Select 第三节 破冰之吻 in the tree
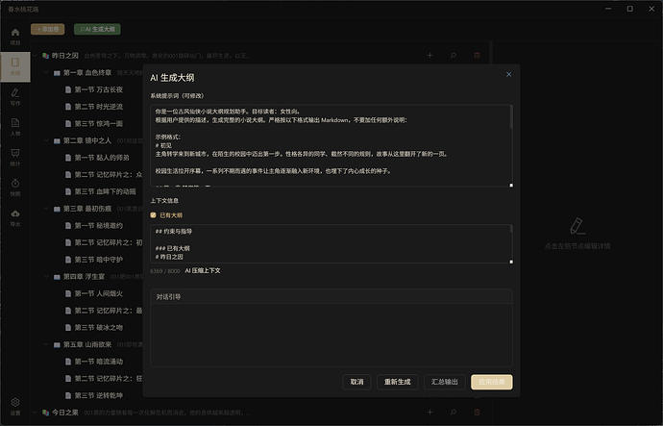This screenshot has height=426, width=663. pyautogui.click(x=99, y=327)
